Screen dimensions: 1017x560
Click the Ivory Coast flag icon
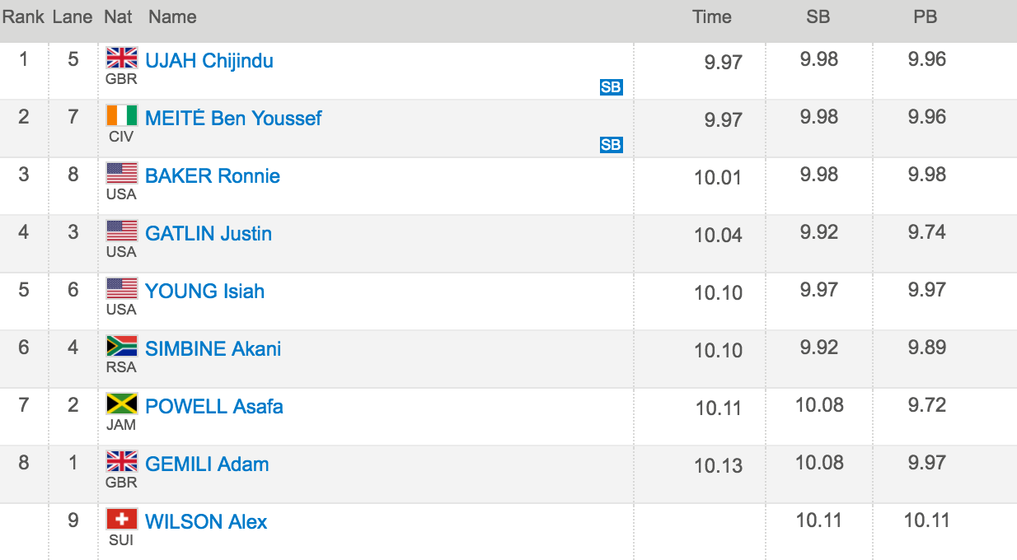tap(122, 115)
